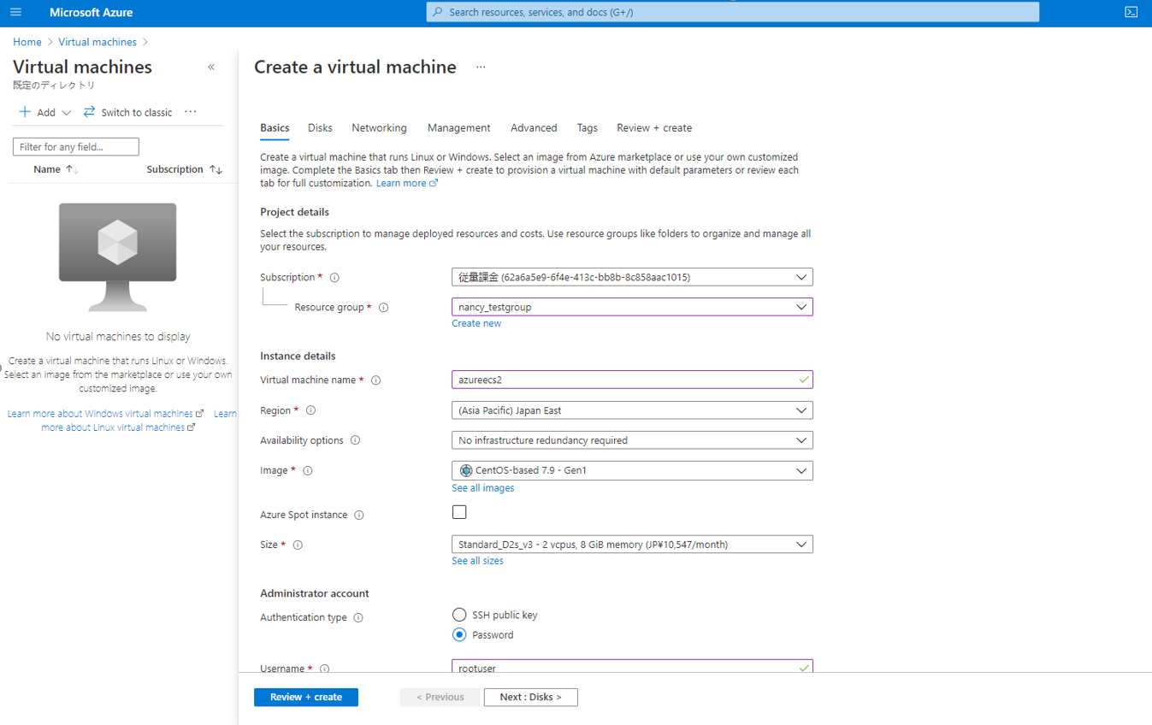This screenshot has height=725, width=1152.
Task: Open the Review + create tab
Action: tap(654, 128)
